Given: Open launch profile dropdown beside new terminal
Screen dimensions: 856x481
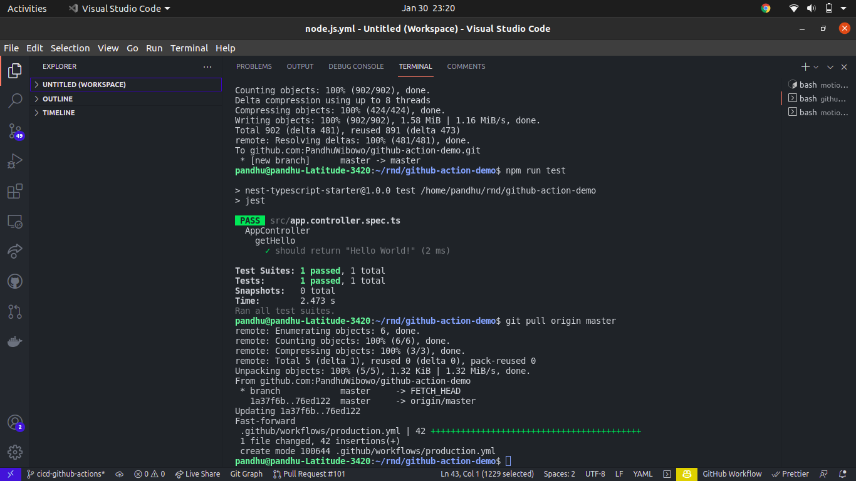Looking at the screenshot, I should tap(816, 67).
